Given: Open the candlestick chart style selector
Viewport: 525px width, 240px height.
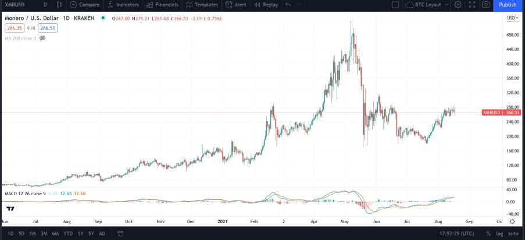Looking at the screenshot, I should (60, 5).
